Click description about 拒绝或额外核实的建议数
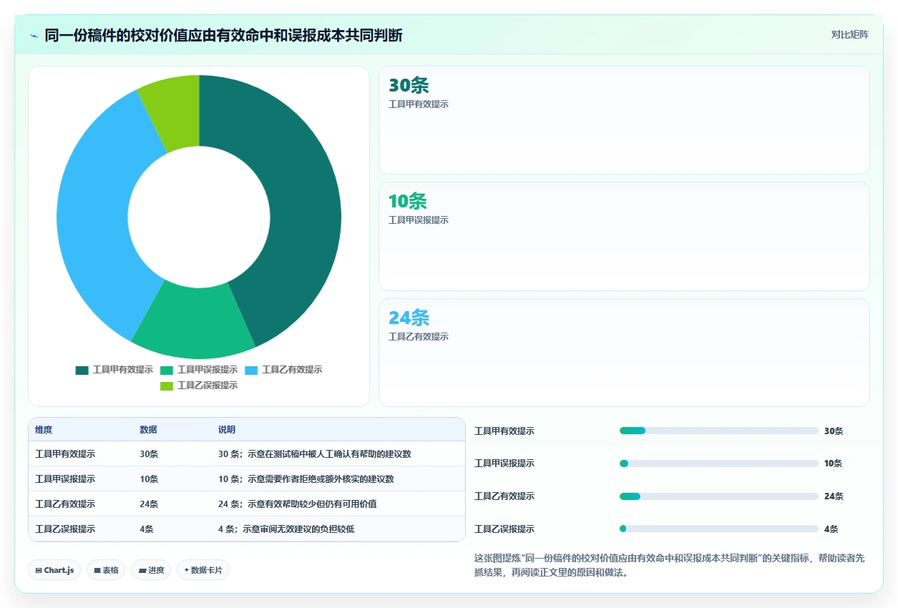Screen dimensions: 898x608 (306, 479)
